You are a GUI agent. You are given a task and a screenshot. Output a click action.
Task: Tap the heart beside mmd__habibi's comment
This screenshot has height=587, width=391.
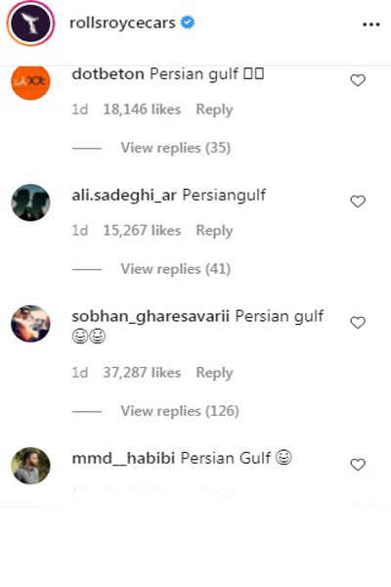pyautogui.click(x=358, y=465)
